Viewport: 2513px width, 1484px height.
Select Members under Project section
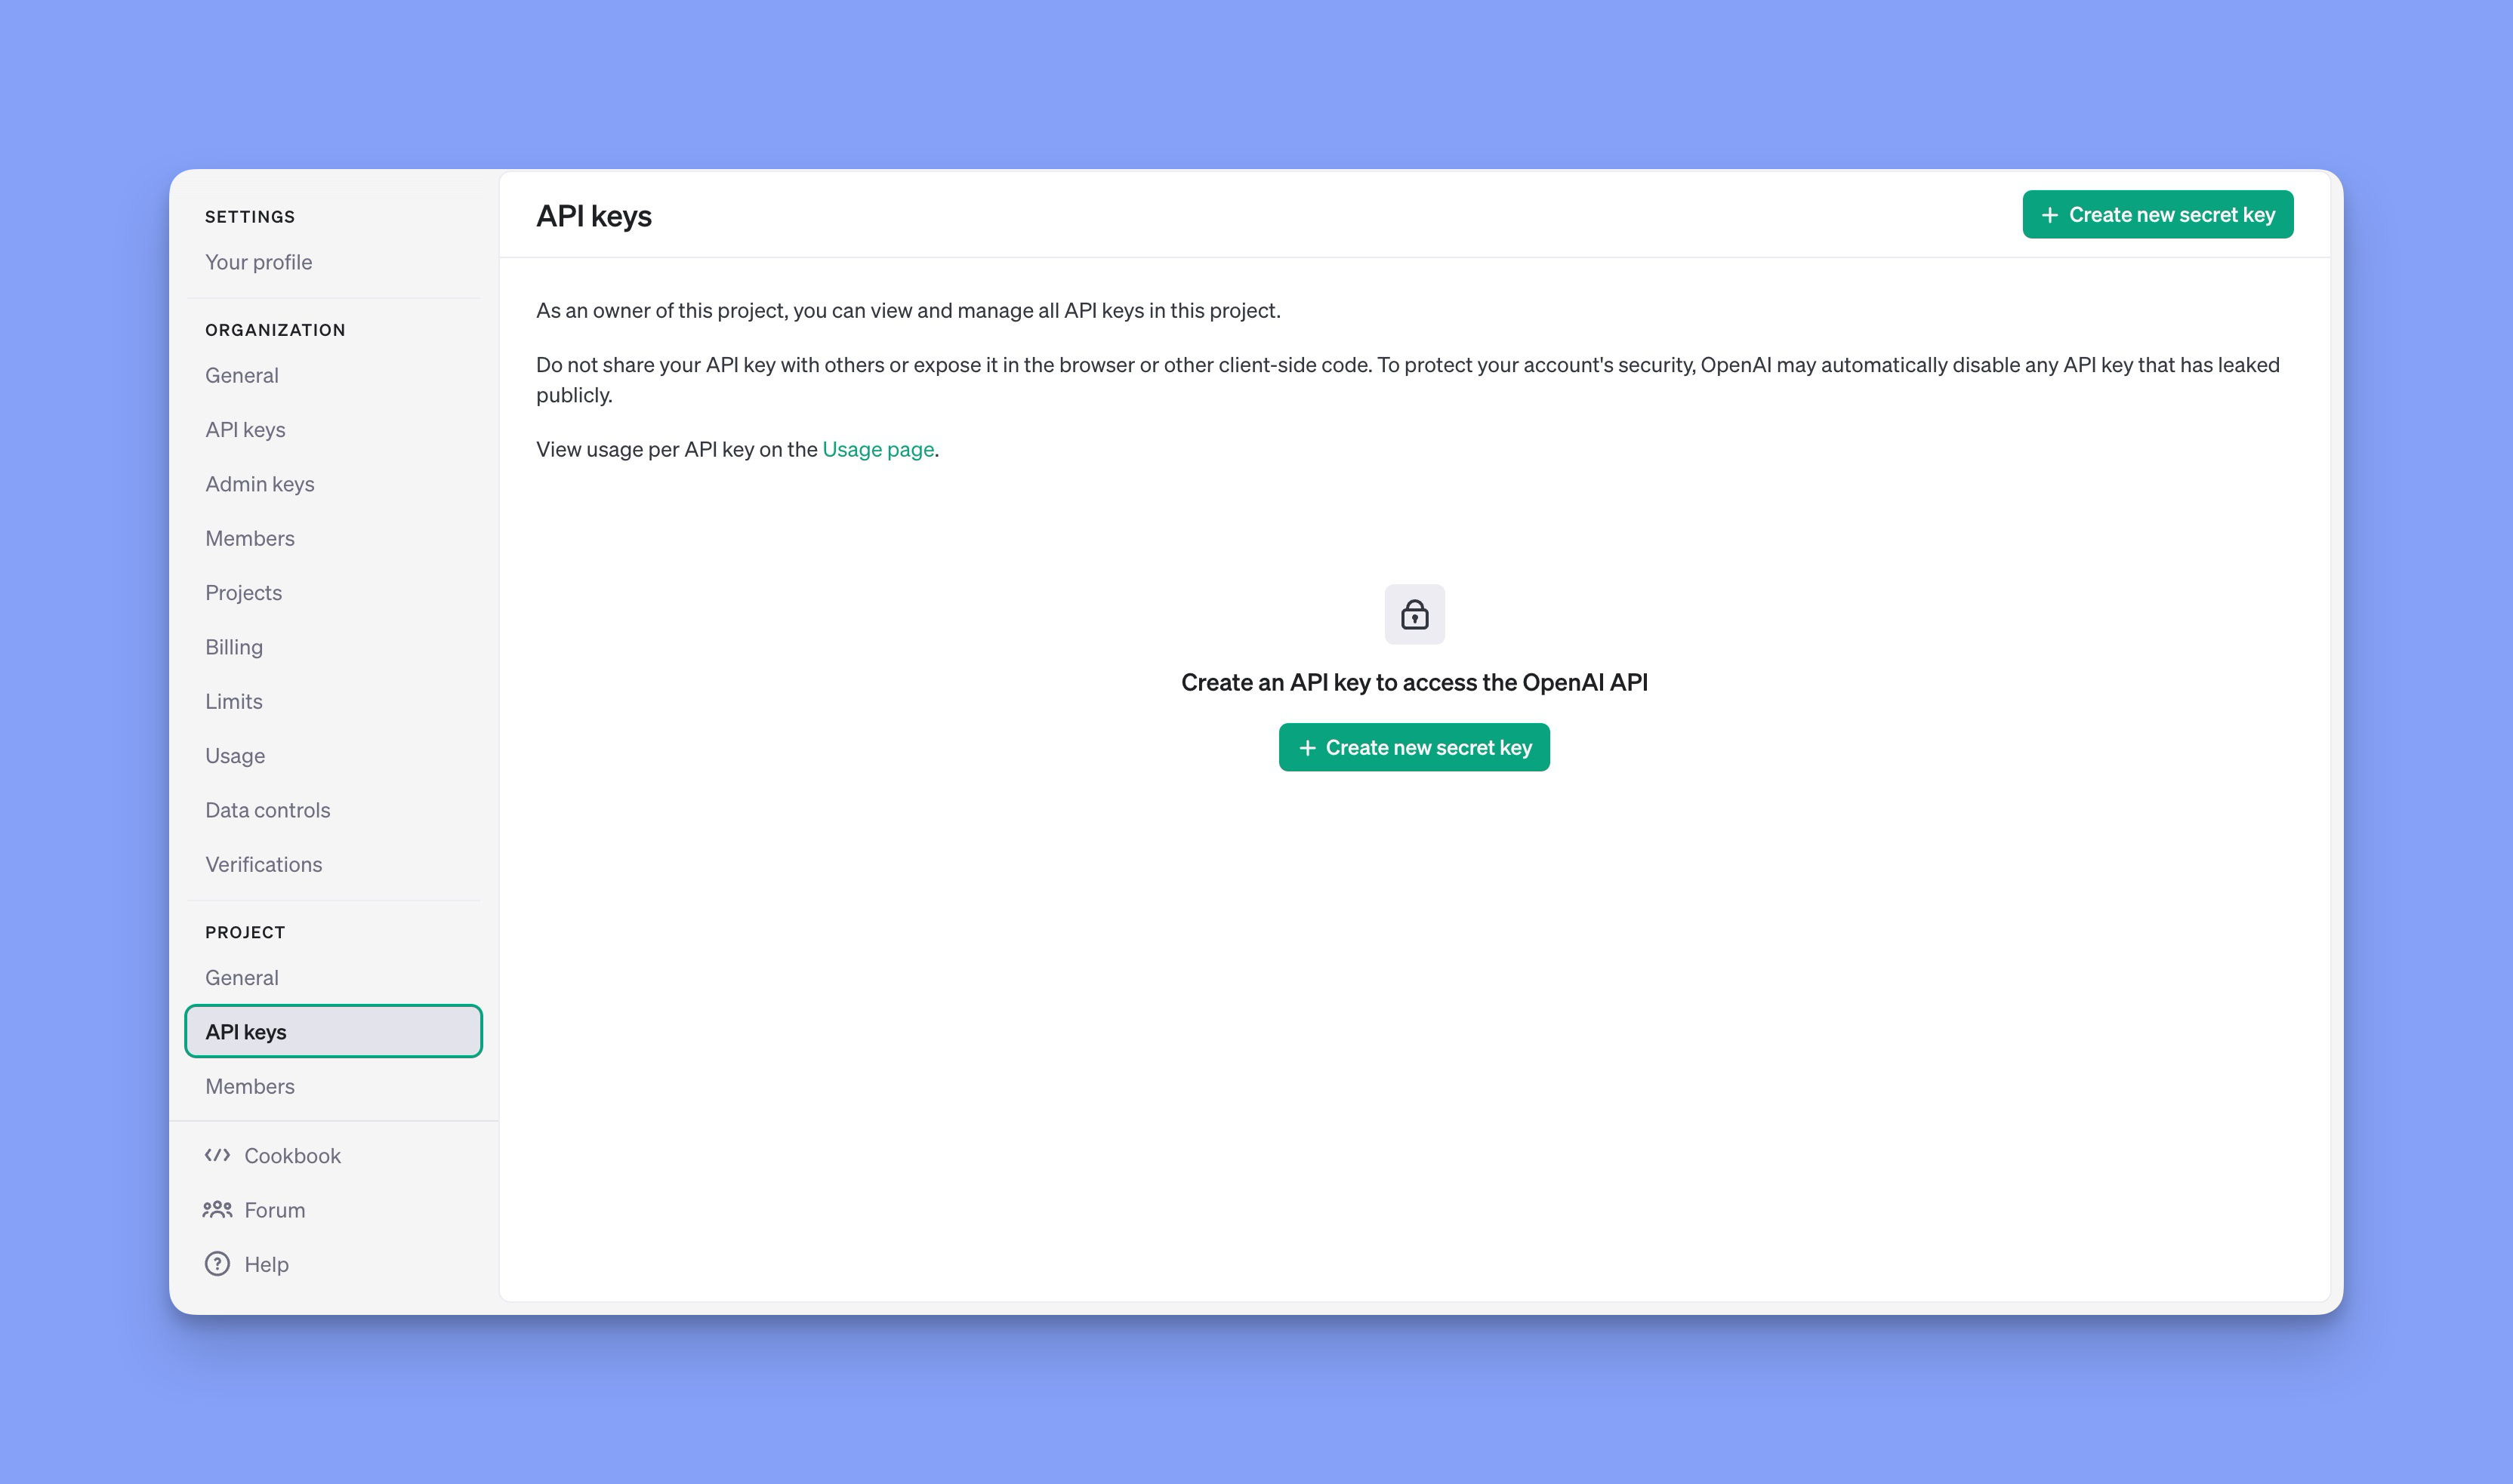[249, 1085]
